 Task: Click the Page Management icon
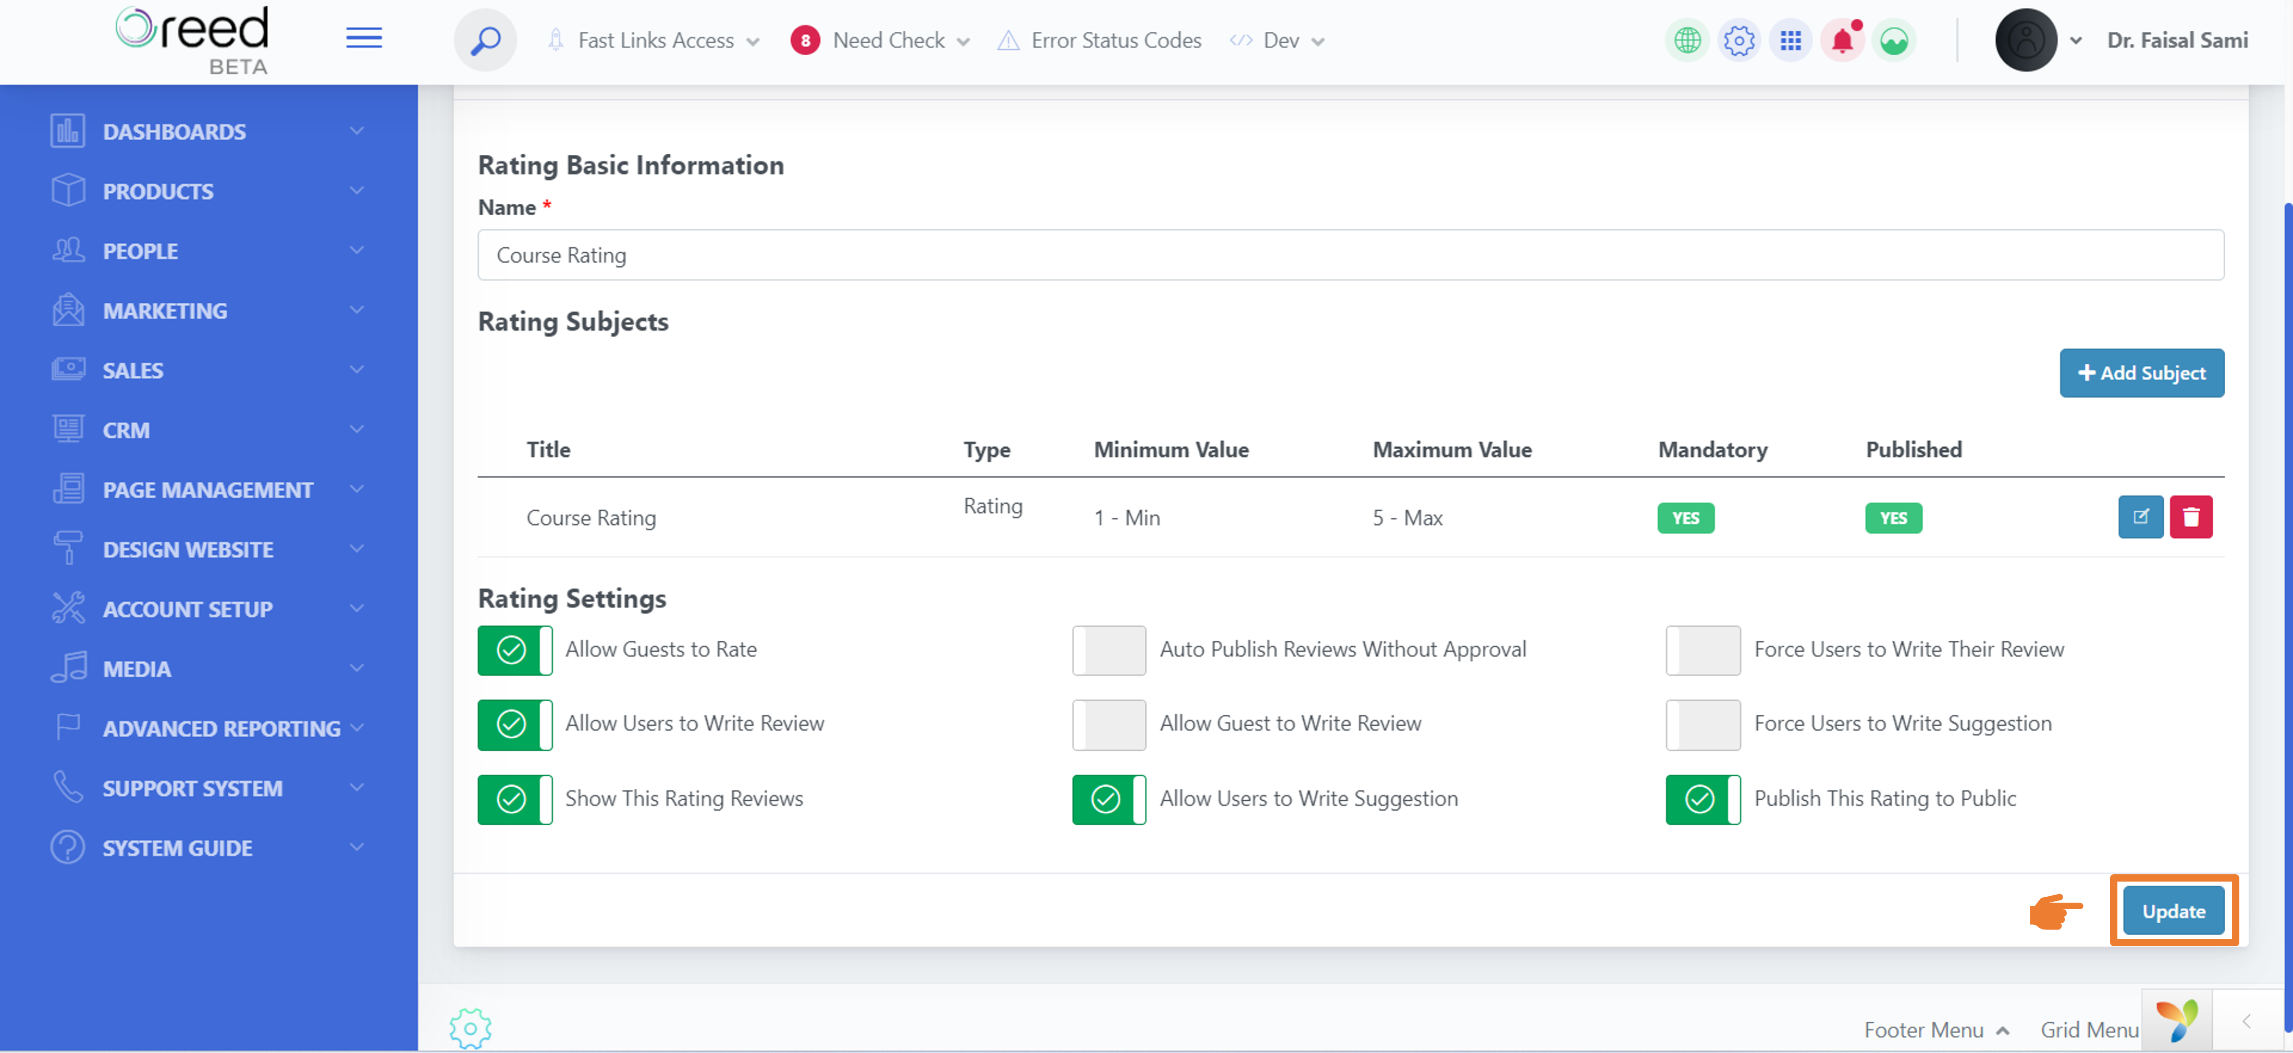click(68, 489)
